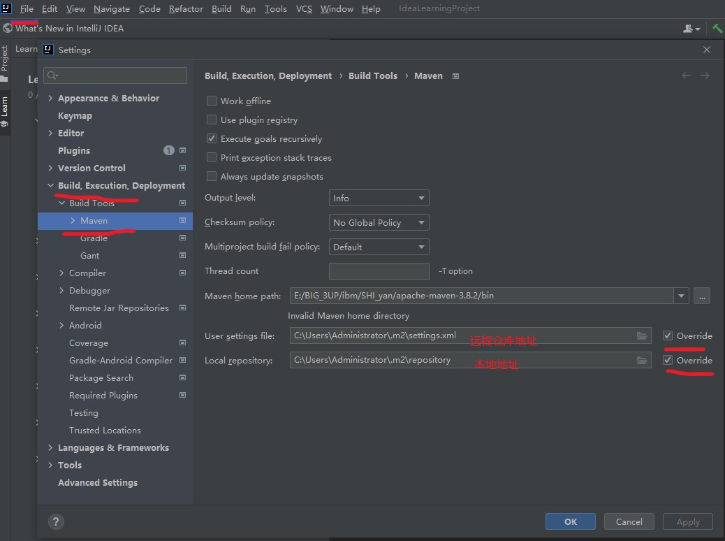Click the Apply button
Image resolution: width=725 pixels, height=541 pixels.
click(687, 521)
